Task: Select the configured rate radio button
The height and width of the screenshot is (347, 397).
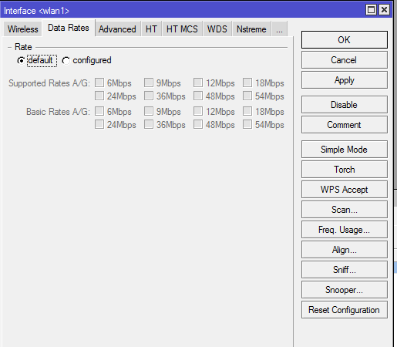Action: pyautogui.click(x=66, y=61)
